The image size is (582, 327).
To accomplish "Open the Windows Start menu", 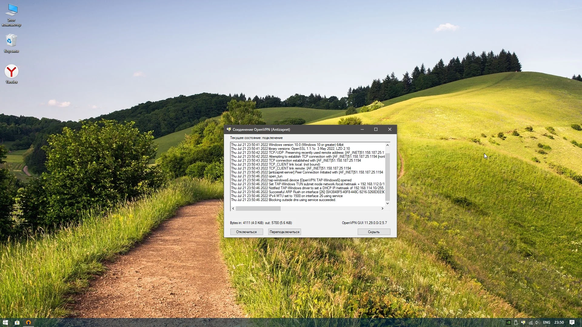I will tap(5, 322).
